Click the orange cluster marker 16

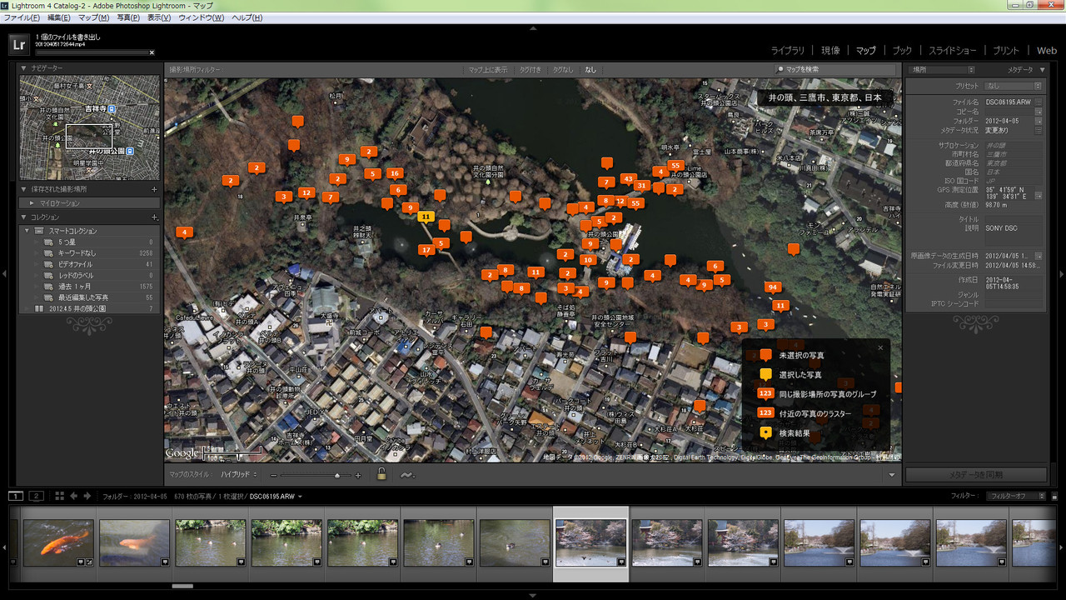pos(395,174)
